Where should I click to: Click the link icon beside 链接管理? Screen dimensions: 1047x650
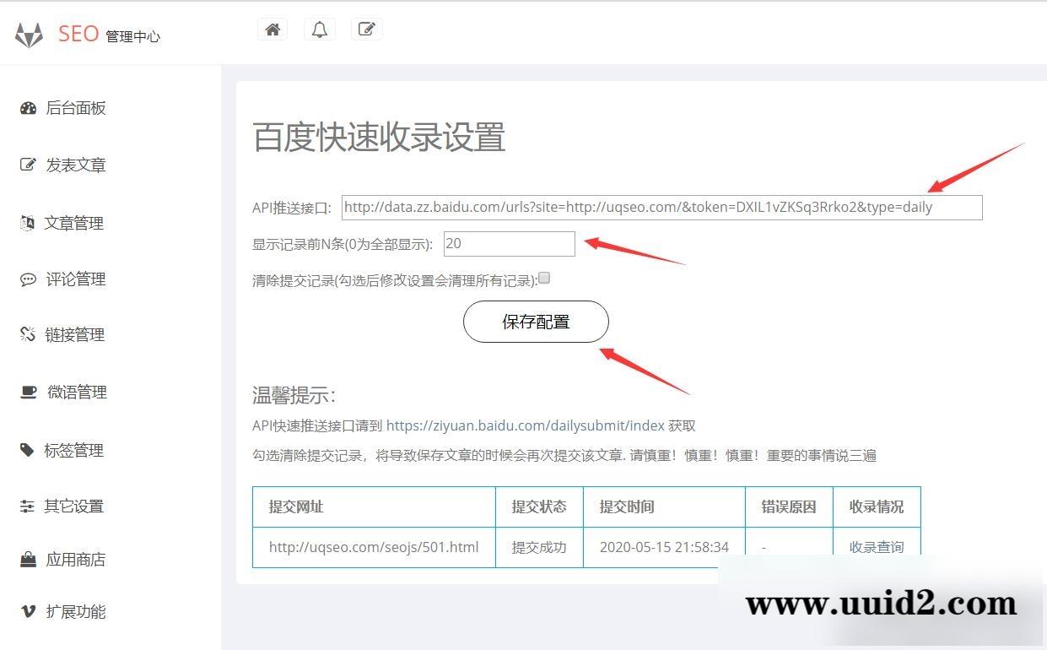[x=27, y=334]
